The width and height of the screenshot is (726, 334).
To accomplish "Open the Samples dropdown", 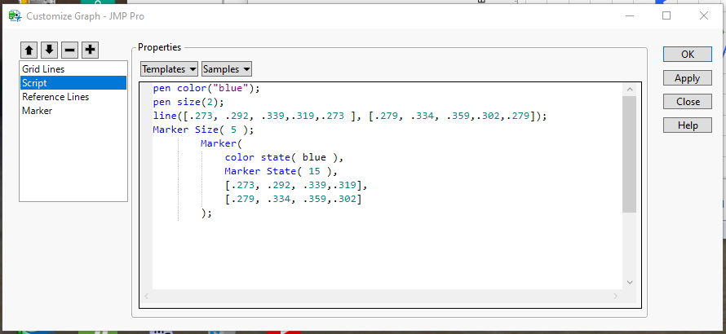I will 227,69.
